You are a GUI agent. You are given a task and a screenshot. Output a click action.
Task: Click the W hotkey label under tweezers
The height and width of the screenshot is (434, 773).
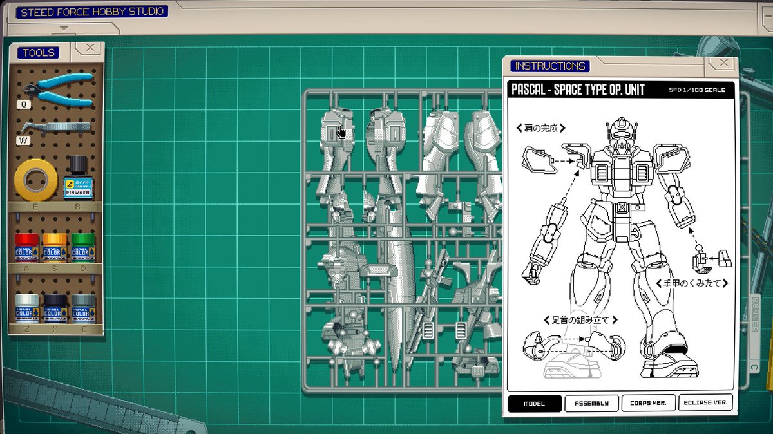pyautogui.click(x=24, y=139)
